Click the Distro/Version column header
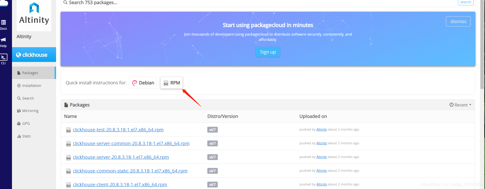485x189 pixels. point(223,116)
